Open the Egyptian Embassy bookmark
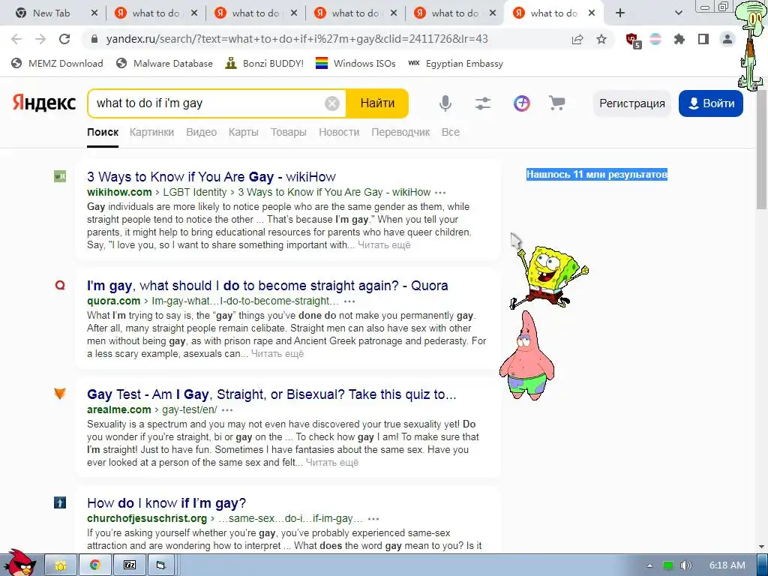Screen dimensions: 768x576 coord(455,63)
